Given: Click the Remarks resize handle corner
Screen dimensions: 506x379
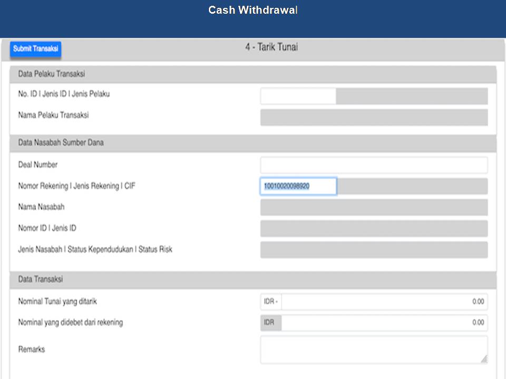Looking at the screenshot, I should click(483, 359).
